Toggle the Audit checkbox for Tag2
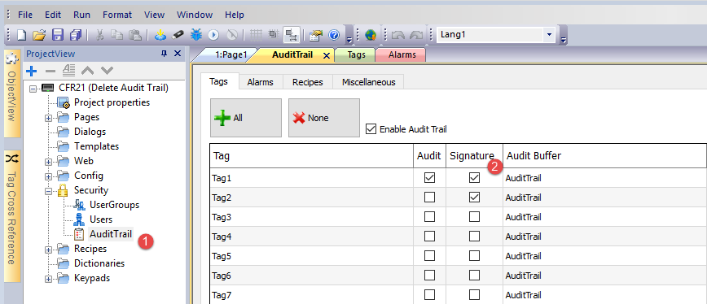The width and height of the screenshot is (707, 304). (430, 198)
